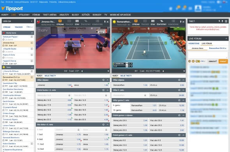Open MOJE TIKETY under the Jimenez stream
The width and height of the screenshot is (230, 152).
click(x=50, y=76)
